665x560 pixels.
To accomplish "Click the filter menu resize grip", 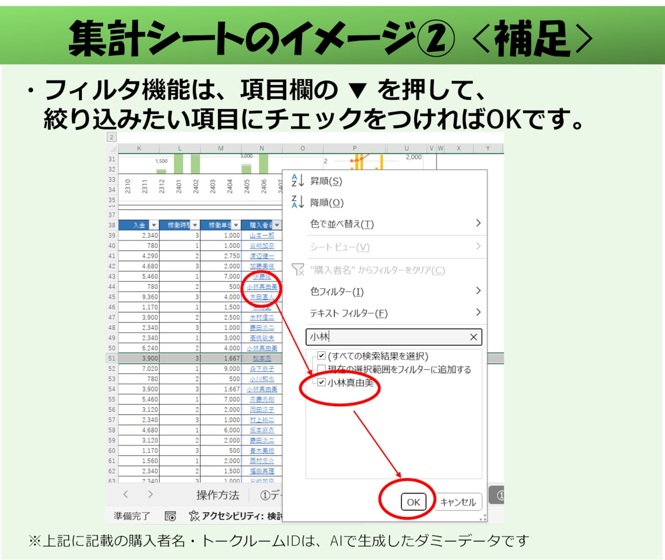I will coord(482,517).
